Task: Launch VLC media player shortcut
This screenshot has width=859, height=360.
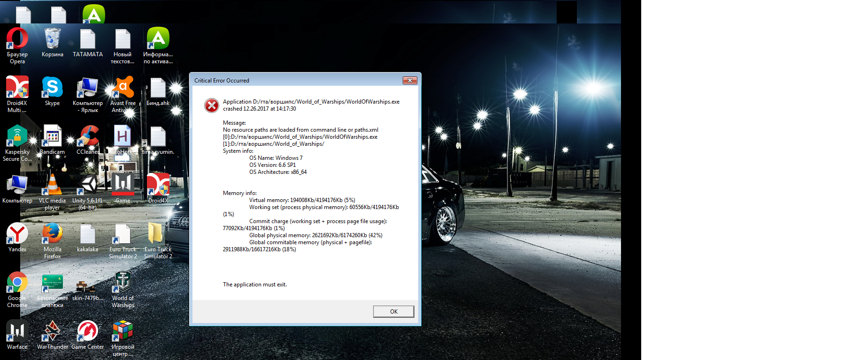Action: point(52,185)
